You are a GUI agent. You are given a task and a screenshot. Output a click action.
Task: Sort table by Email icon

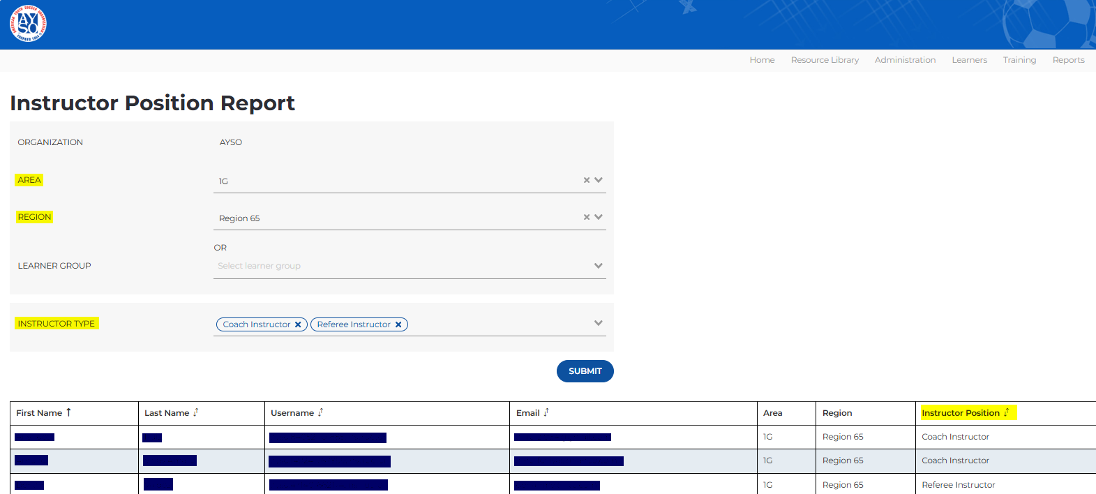coord(546,412)
